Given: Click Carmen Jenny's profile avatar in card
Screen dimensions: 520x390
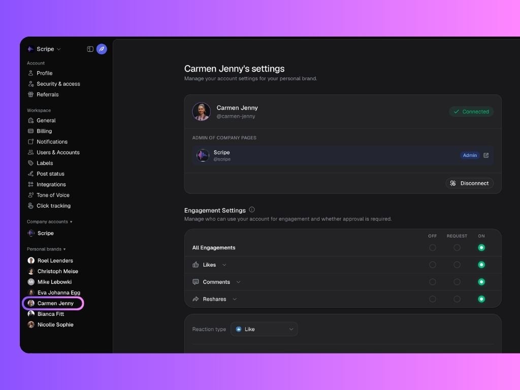Looking at the screenshot, I should 201,111.
